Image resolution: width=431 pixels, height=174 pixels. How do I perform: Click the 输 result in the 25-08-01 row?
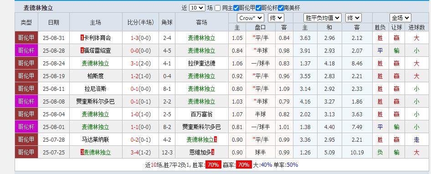(396, 127)
